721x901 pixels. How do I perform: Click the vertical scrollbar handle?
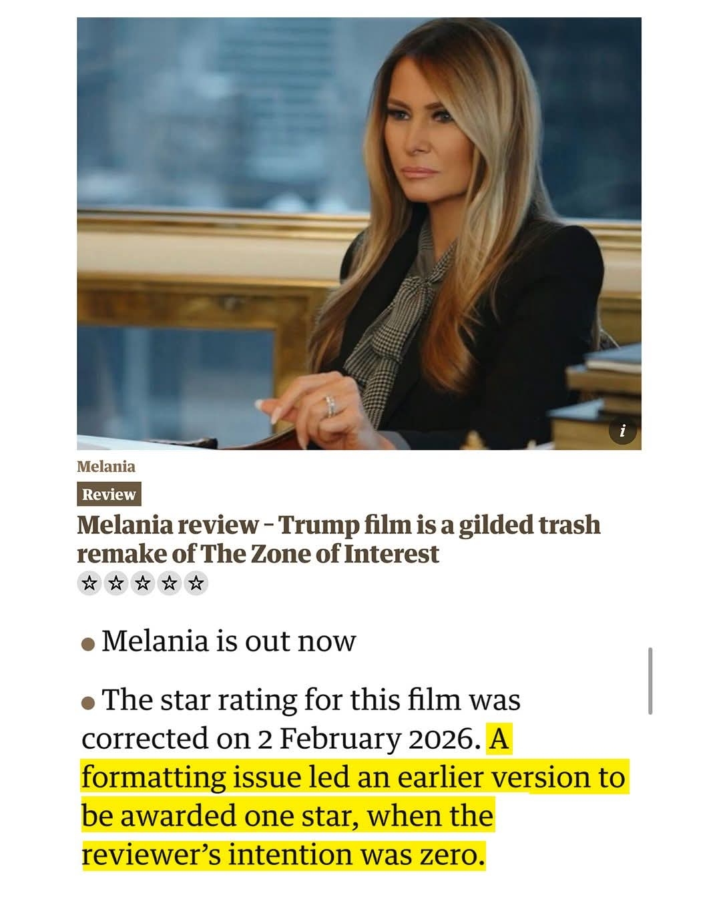tap(650, 681)
